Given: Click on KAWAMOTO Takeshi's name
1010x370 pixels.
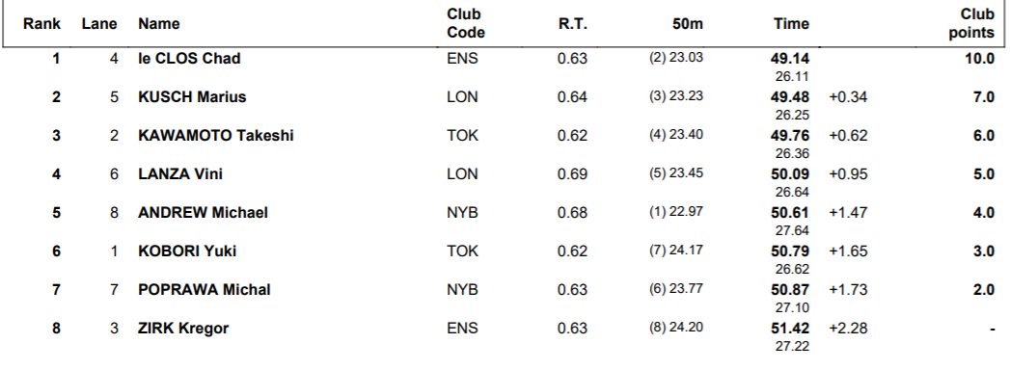Looking at the screenshot, I should click(216, 136).
